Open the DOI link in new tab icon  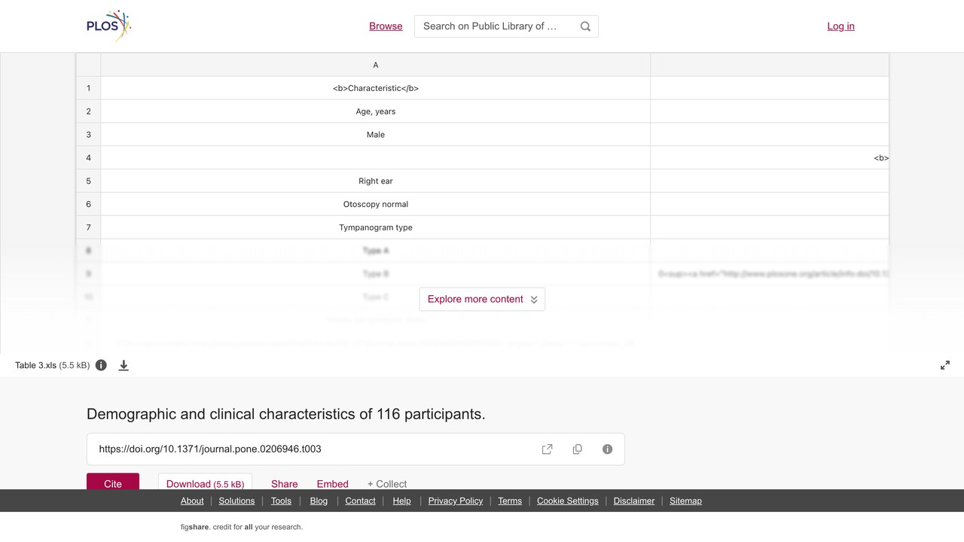[x=548, y=449]
